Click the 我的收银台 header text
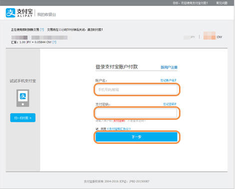 tap(46, 15)
